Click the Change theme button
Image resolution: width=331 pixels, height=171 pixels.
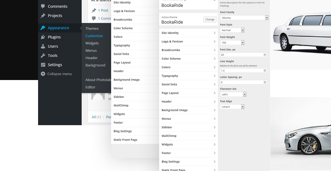pyautogui.click(x=210, y=19)
